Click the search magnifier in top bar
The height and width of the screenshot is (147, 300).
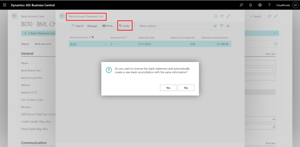coord(241,5)
